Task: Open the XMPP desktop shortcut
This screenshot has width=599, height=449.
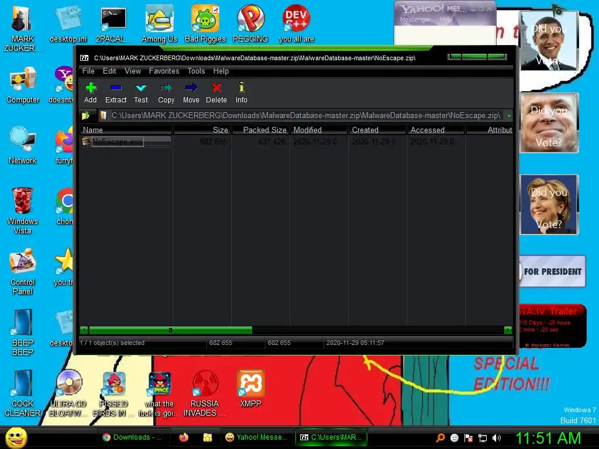Action: 250,389
